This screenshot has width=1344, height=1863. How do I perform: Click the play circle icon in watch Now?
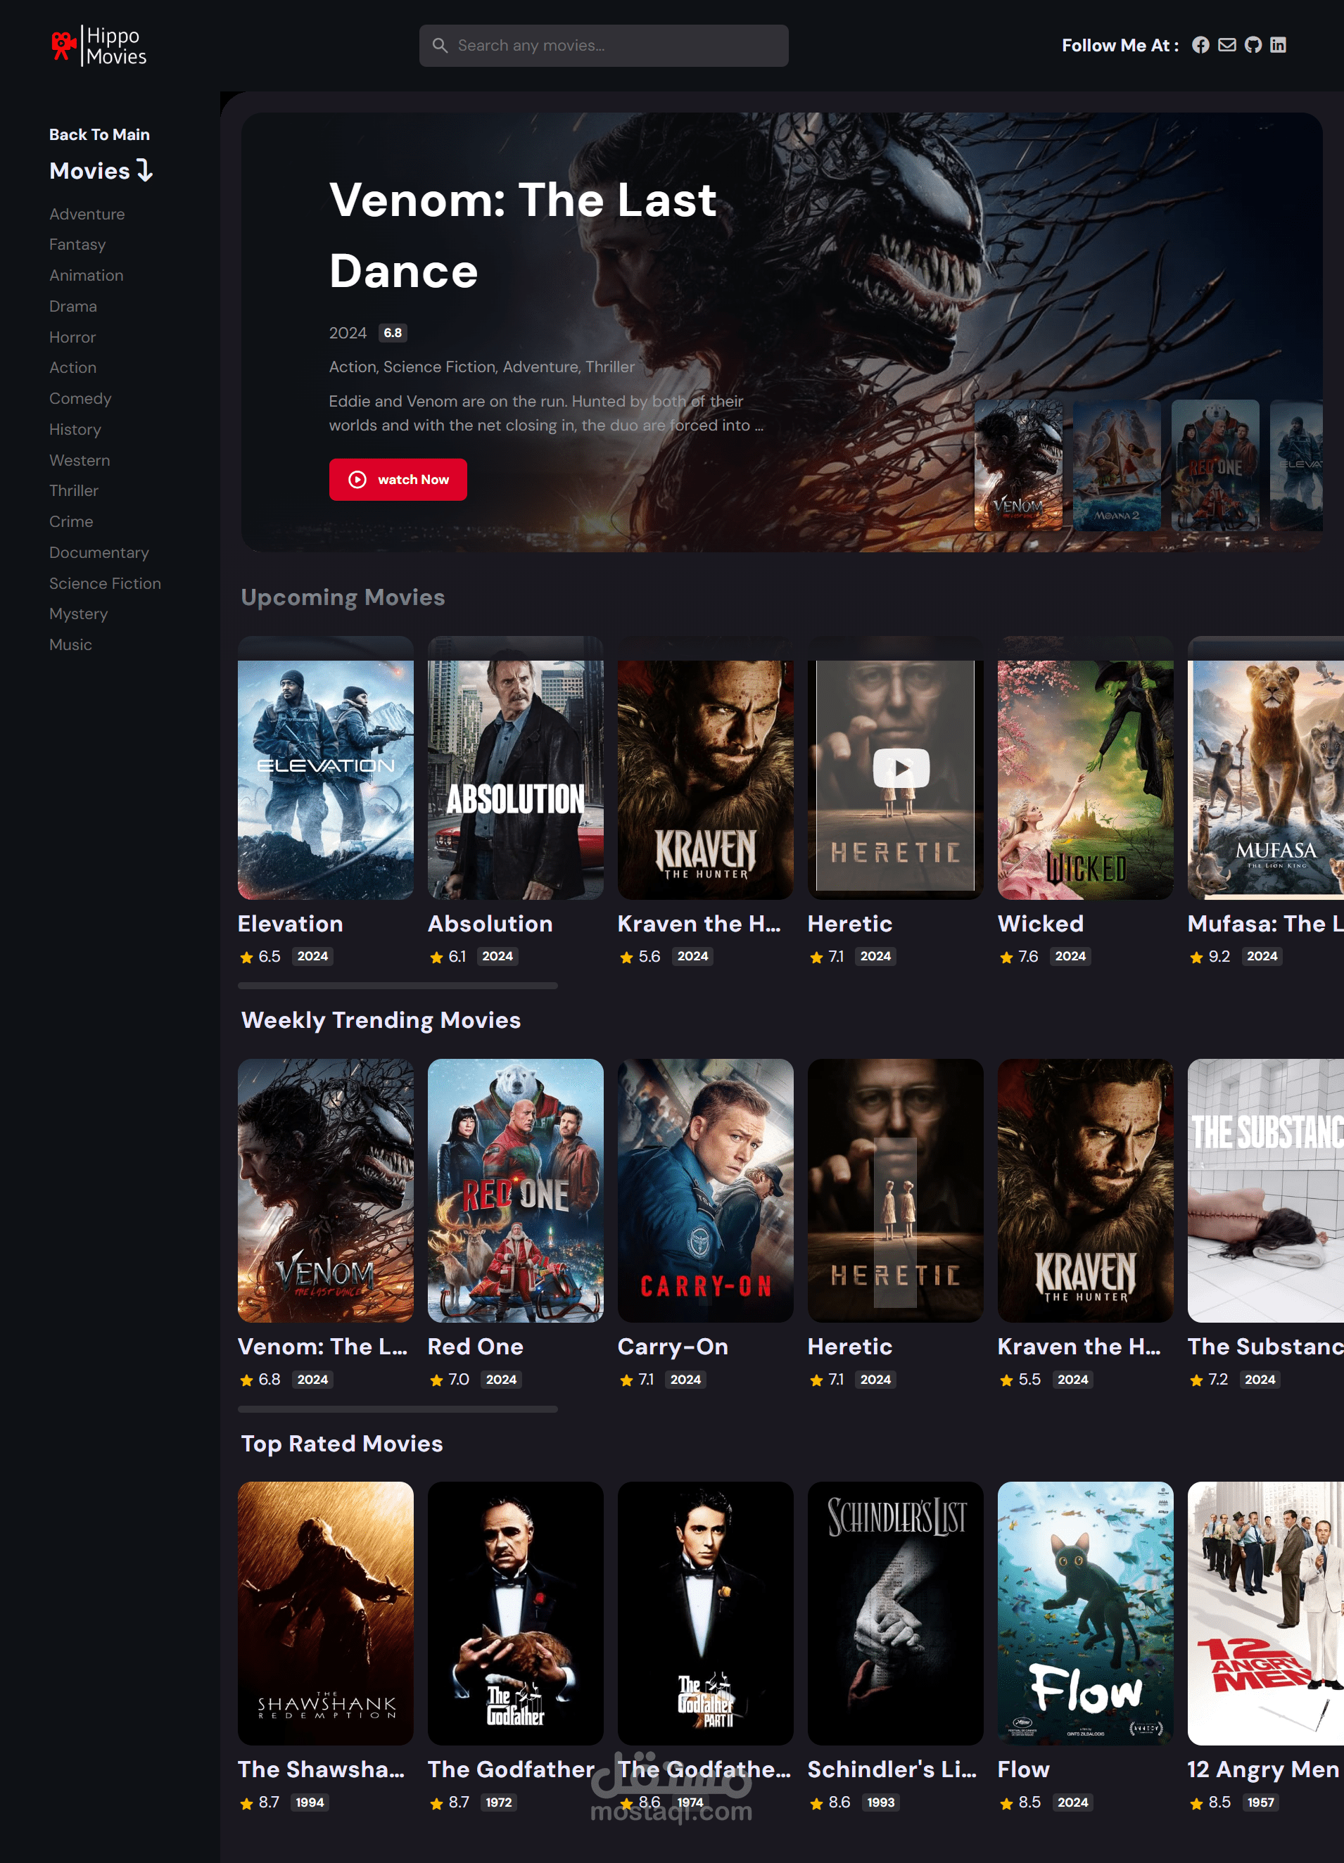click(357, 480)
